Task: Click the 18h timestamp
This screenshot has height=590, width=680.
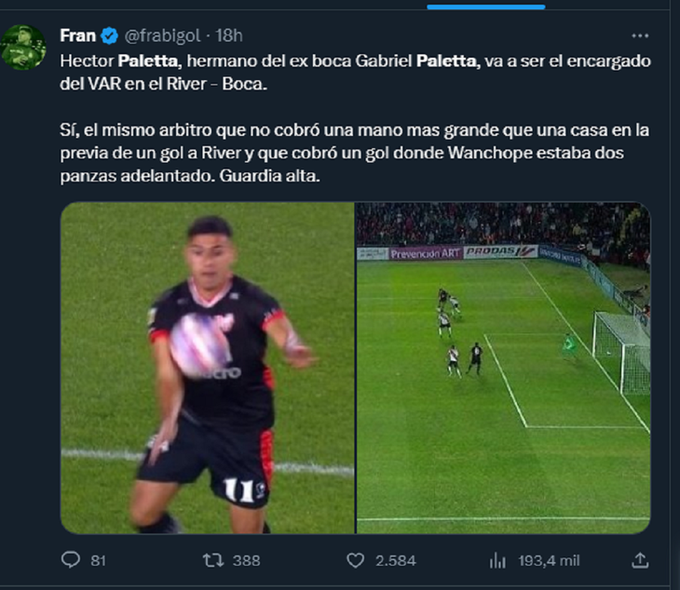Action: pos(229,35)
